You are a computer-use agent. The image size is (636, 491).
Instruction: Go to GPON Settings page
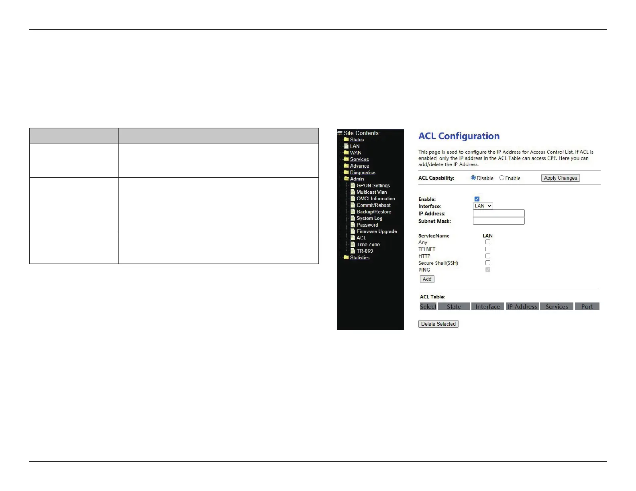pyautogui.click(x=373, y=186)
